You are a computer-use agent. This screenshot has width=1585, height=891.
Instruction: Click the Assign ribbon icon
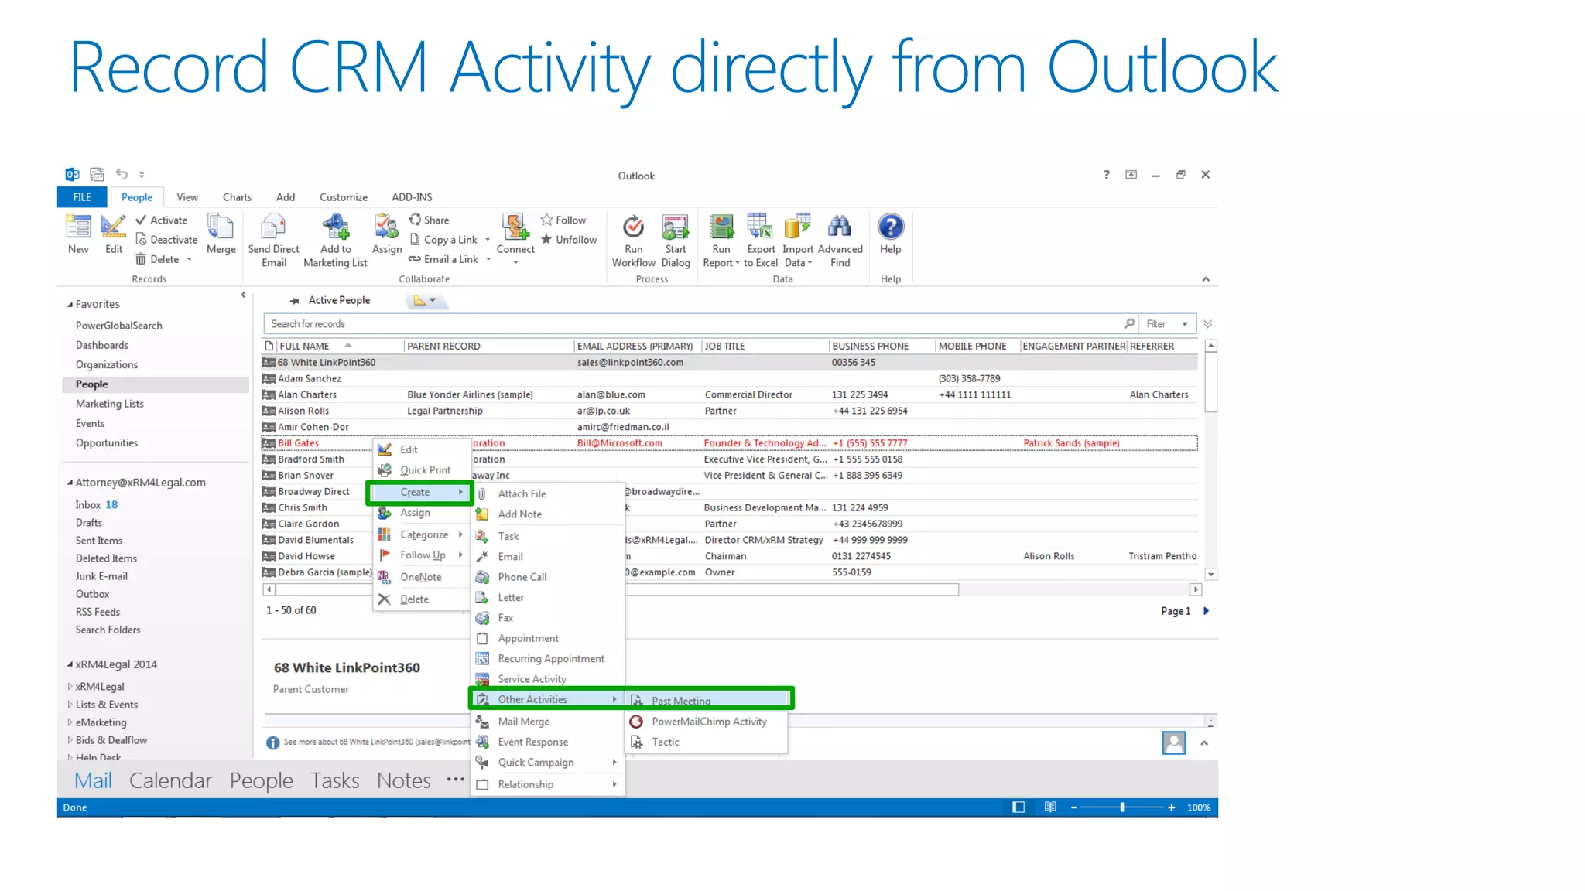pyautogui.click(x=386, y=227)
